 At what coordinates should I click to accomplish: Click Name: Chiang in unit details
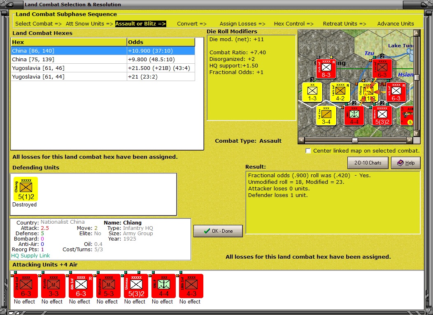click(123, 222)
